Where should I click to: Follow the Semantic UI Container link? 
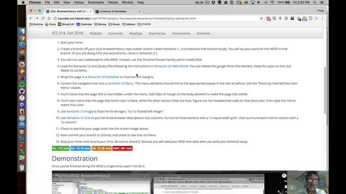coord(103,77)
